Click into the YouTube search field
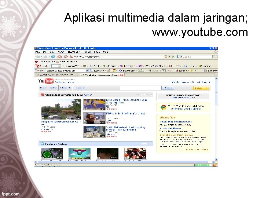Viewport: 264px width, 198px height. pos(140,88)
